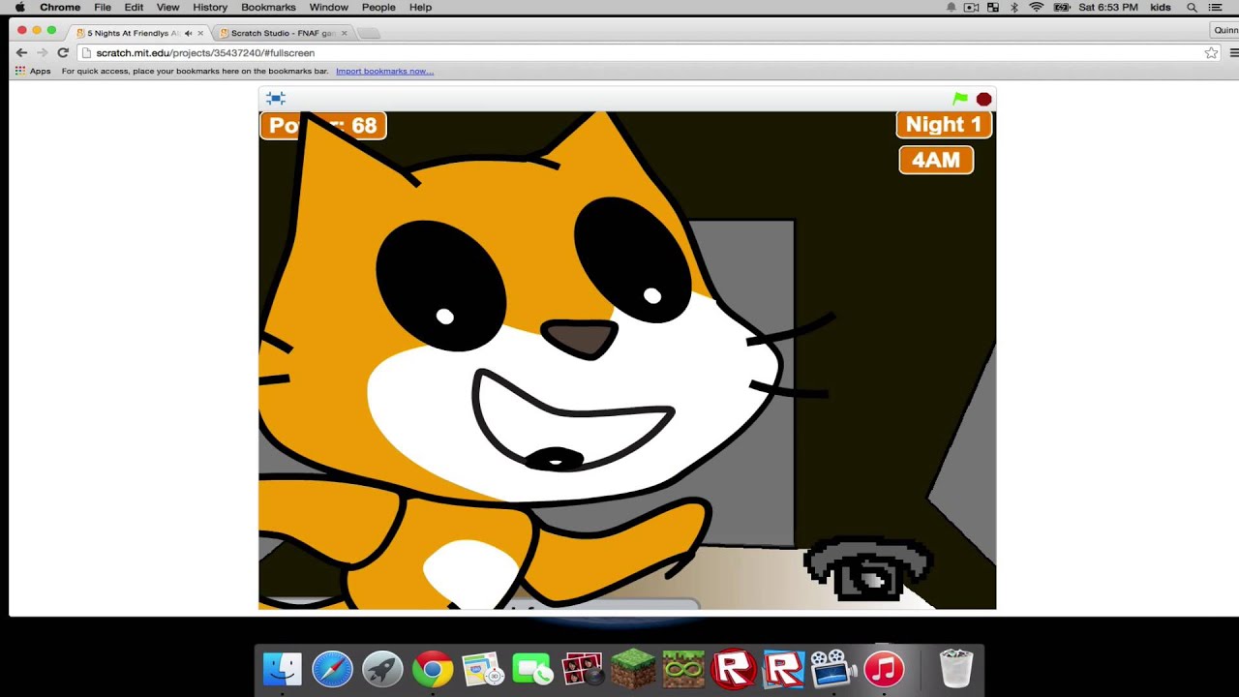Open Spotlight search magnifier
This screenshot has width=1239, height=697.
[1192, 7]
